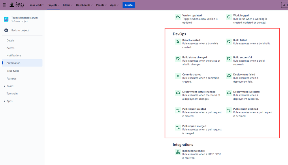Click the Incoming webhook icon
288x165 pixels.
178,152
